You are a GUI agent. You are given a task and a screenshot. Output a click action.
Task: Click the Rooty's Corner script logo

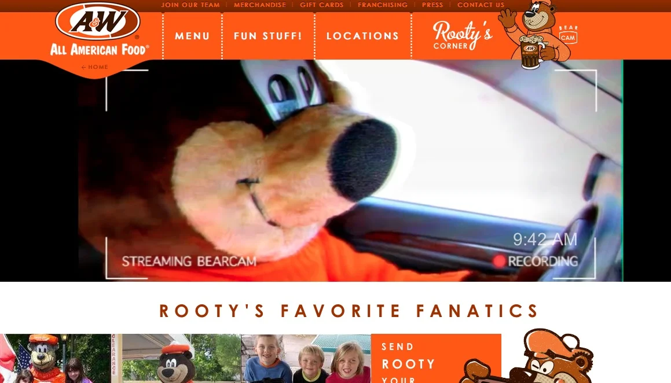[x=462, y=35]
